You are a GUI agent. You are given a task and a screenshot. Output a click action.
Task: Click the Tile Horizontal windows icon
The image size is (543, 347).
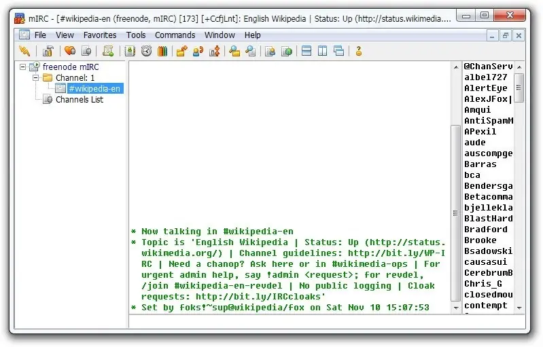pyautogui.click(x=306, y=51)
